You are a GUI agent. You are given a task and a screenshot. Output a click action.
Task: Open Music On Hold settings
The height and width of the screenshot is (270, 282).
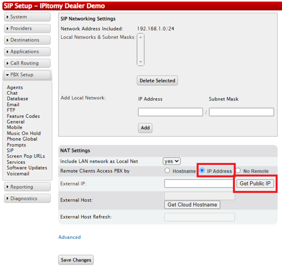pos(23,133)
